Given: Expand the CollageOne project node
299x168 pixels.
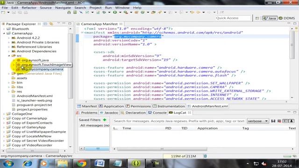Looking at the screenshot, I should [4, 114].
